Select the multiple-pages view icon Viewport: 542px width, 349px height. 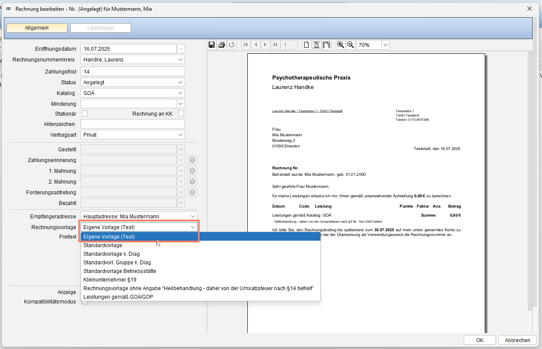tap(326, 45)
